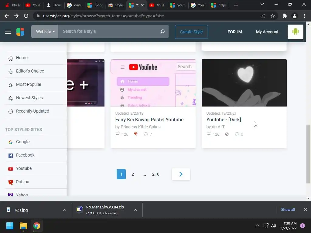The width and height of the screenshot is (311, 233).
Task: Click the share page icon in address bar
Action: tap(263, 16)
